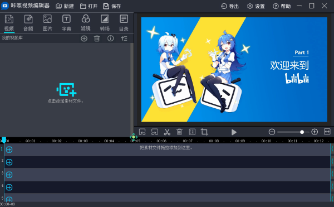The image size is (334, 207).
Task: Zoom in timeline with plus icon
Action: click(x=315, y=132)
